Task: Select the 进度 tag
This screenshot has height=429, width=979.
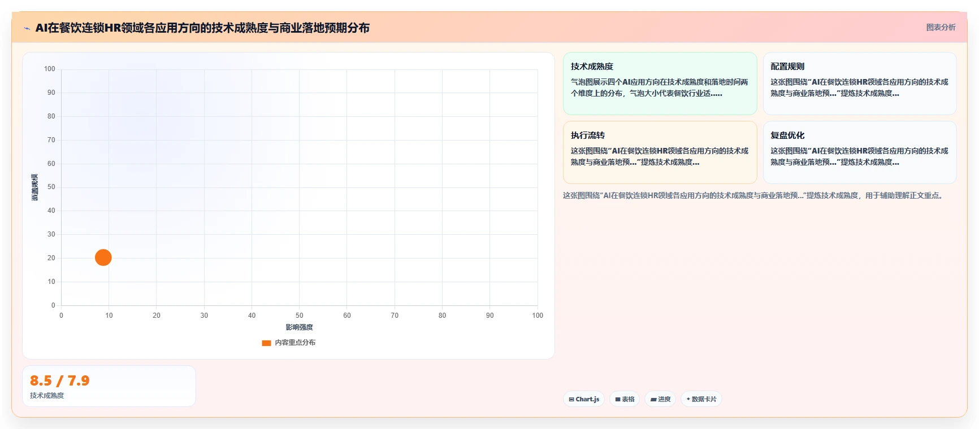Action: coord(660,399)
